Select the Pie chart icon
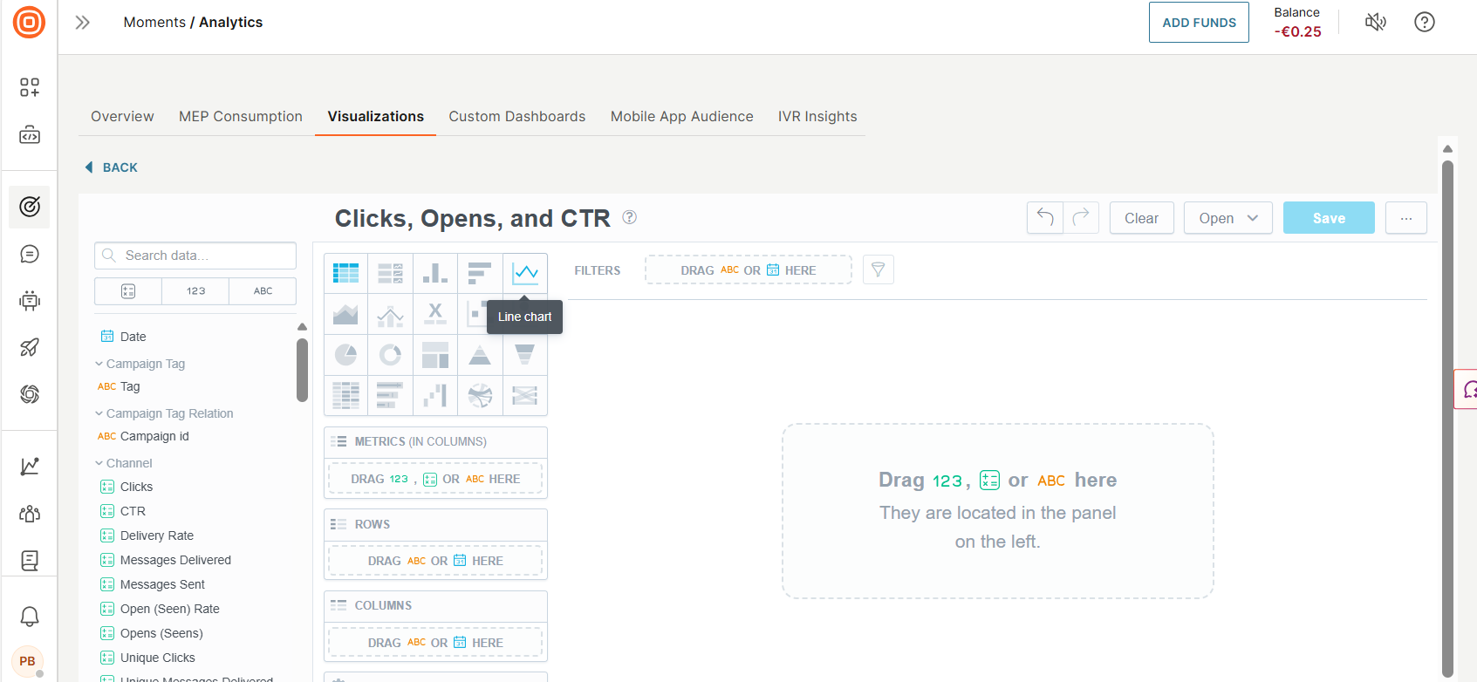This screenshot has width=1477, height=682. point(346,355)
